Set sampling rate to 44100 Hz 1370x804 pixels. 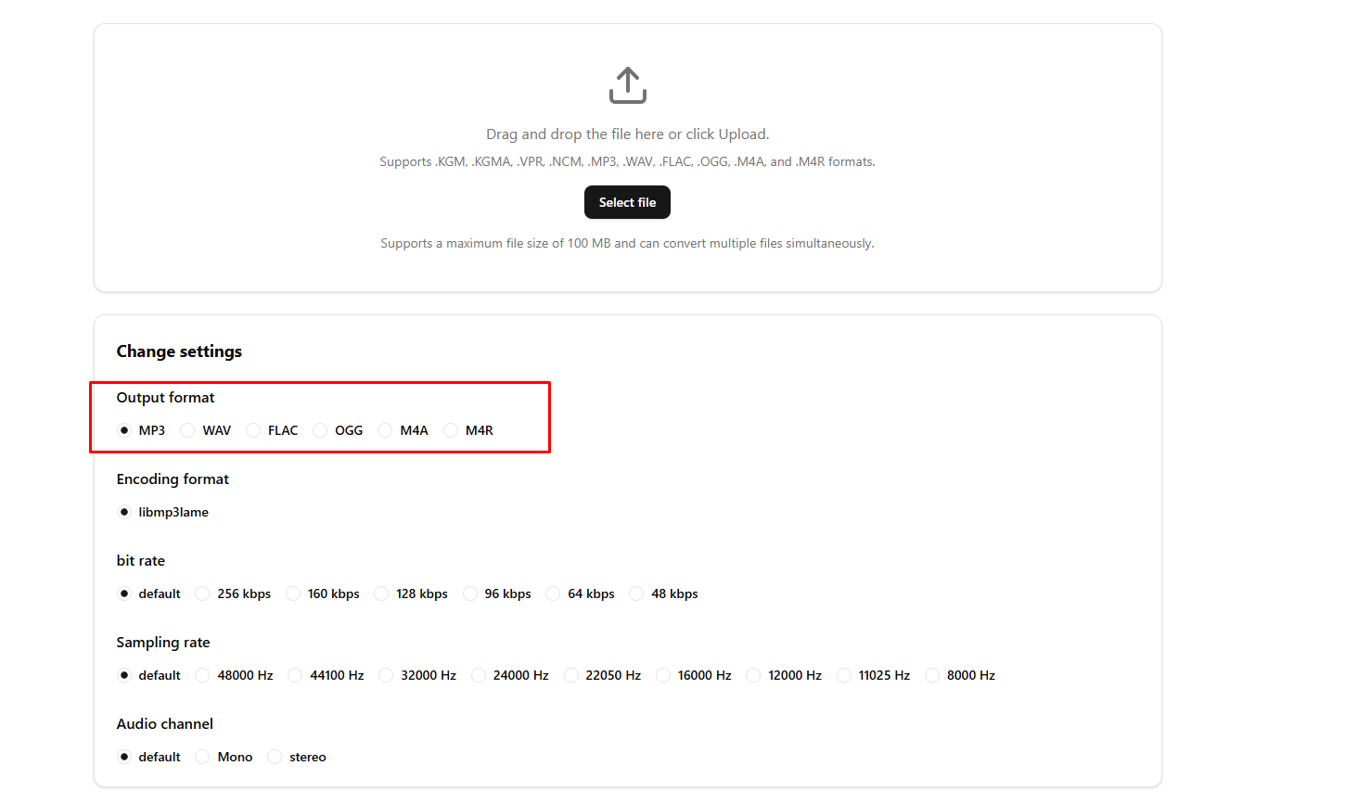click(294, 674)
